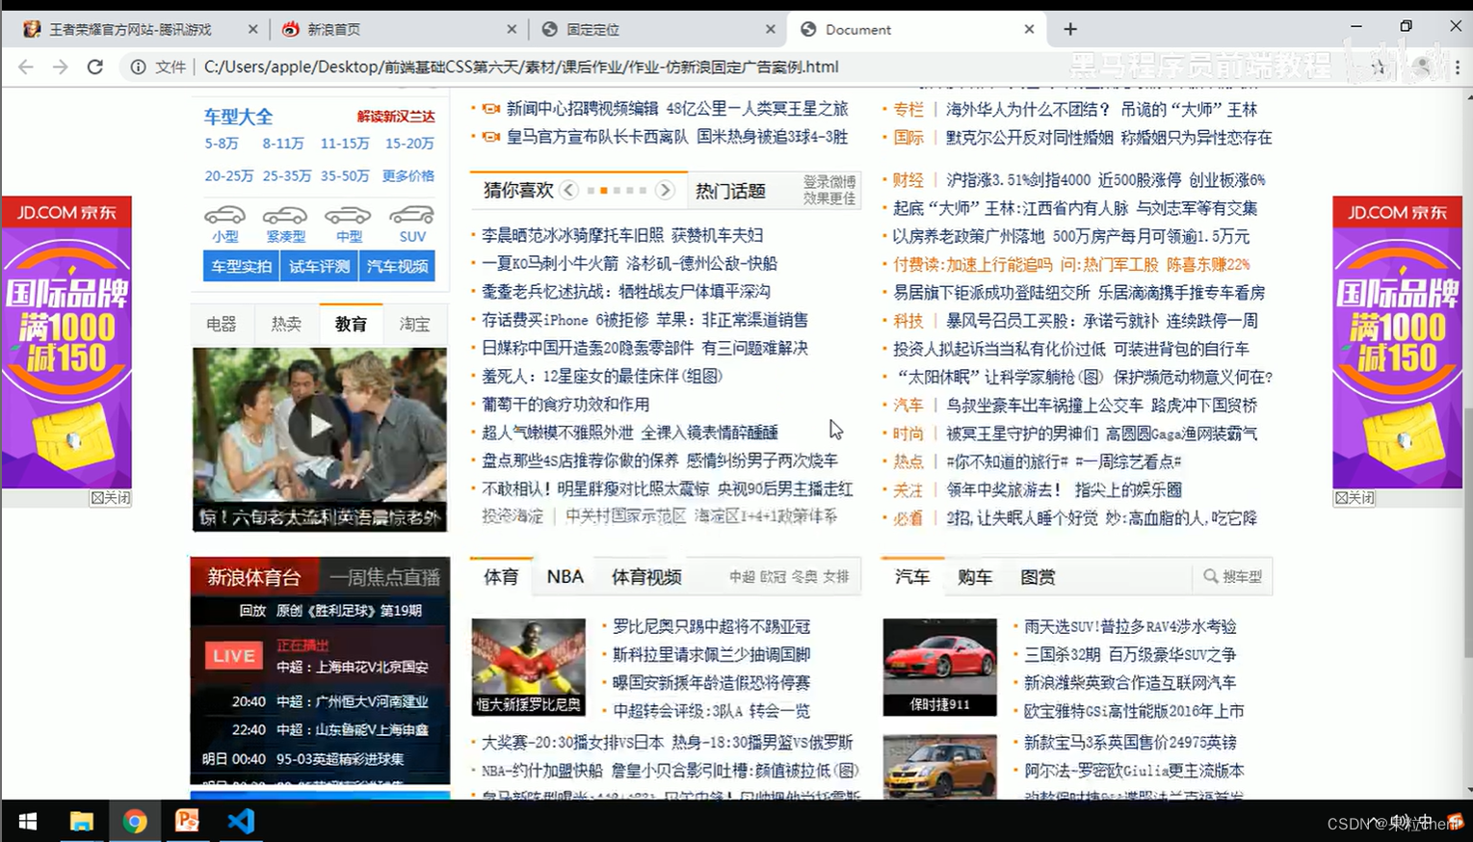The height and width of the screenshot is (842, 1473).
Task: Open the 科技 category link
Action: coord(907,320)
